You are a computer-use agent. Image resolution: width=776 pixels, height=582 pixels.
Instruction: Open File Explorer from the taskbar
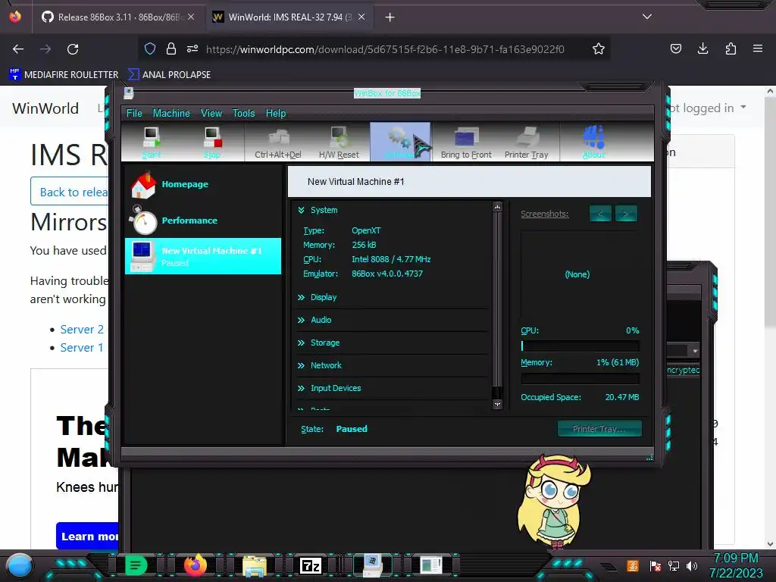[255, 565]
